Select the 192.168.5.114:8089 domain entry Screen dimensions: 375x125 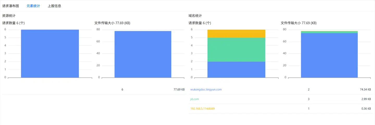tap(203, 109)
